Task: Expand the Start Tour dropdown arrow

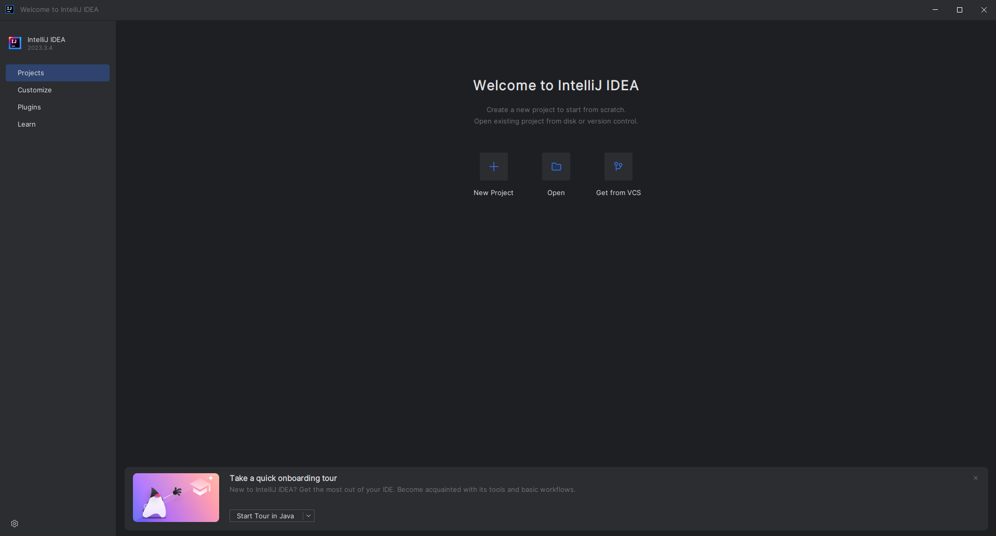Action: [308, 516]
